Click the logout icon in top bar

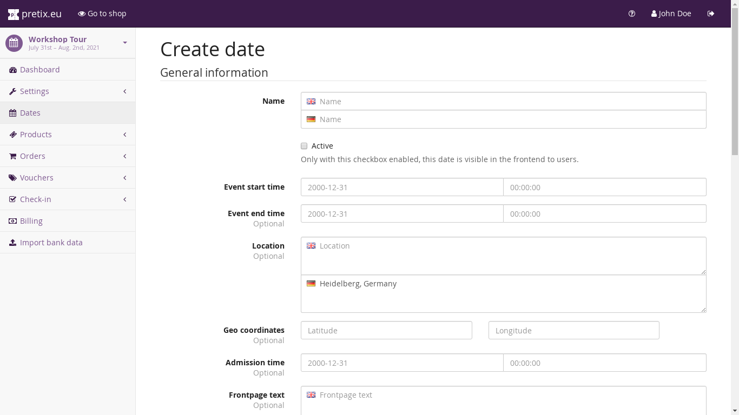tap(711, 14)
